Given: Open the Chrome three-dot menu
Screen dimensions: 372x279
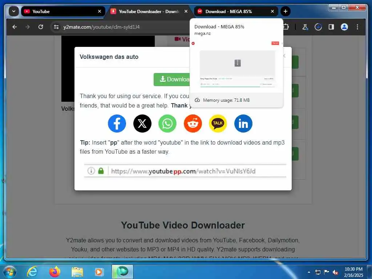Looking at the screenshot, I should (357, 27).
